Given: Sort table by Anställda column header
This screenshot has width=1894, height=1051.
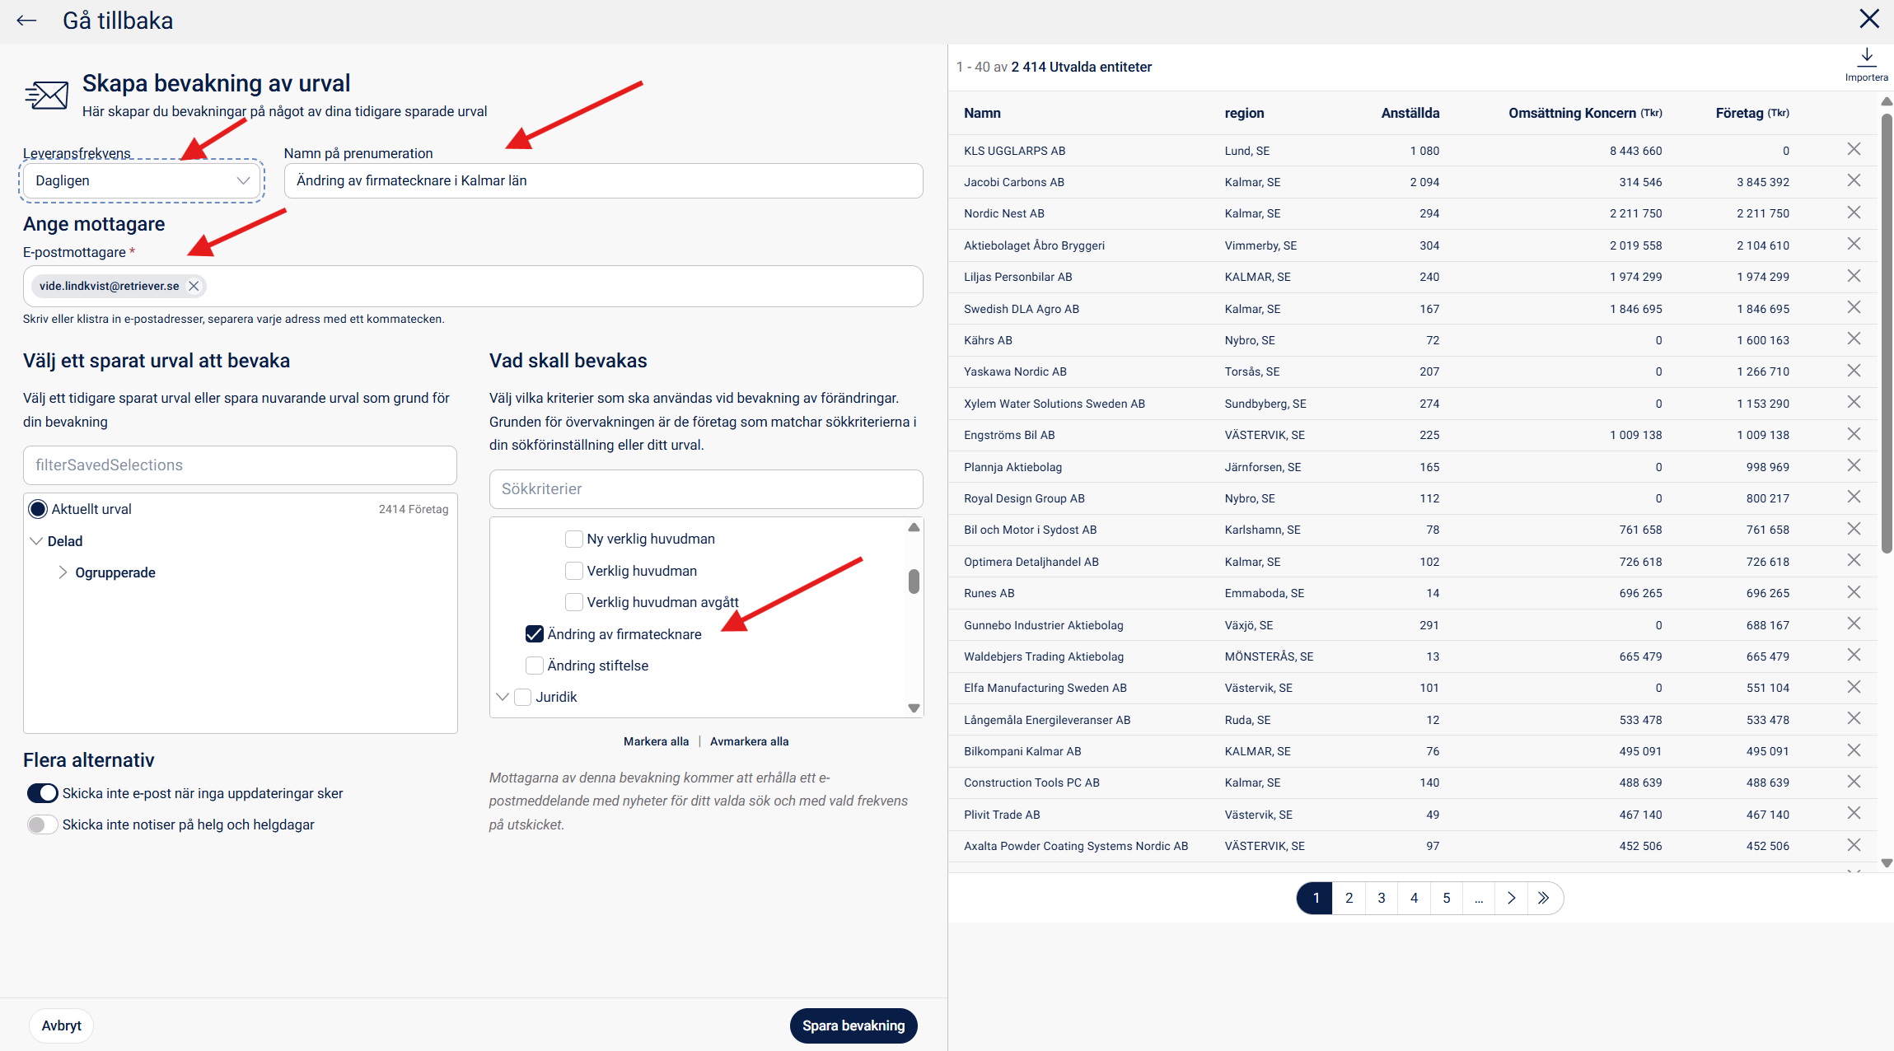Looking at the screenshot, I should pyautogui.click(x=1410, y=113).
